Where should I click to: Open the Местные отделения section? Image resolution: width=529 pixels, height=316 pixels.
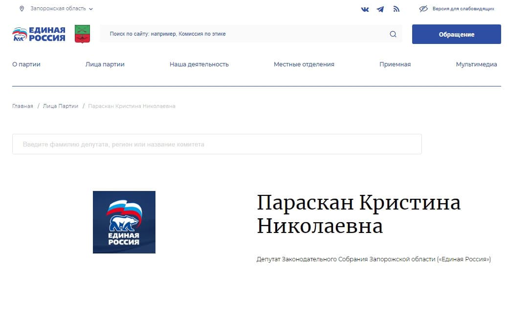coord(304,64)
